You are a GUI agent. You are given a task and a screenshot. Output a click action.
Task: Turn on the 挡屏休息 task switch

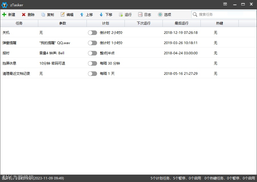coord(93,63)
